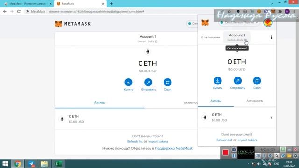299x168 pixels.
Task: Click import tokens on the full page
Action: pos(158,141)
